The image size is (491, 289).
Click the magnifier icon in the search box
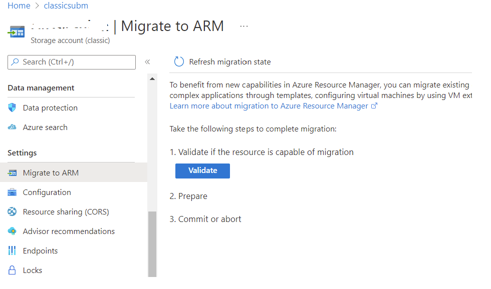15,62
